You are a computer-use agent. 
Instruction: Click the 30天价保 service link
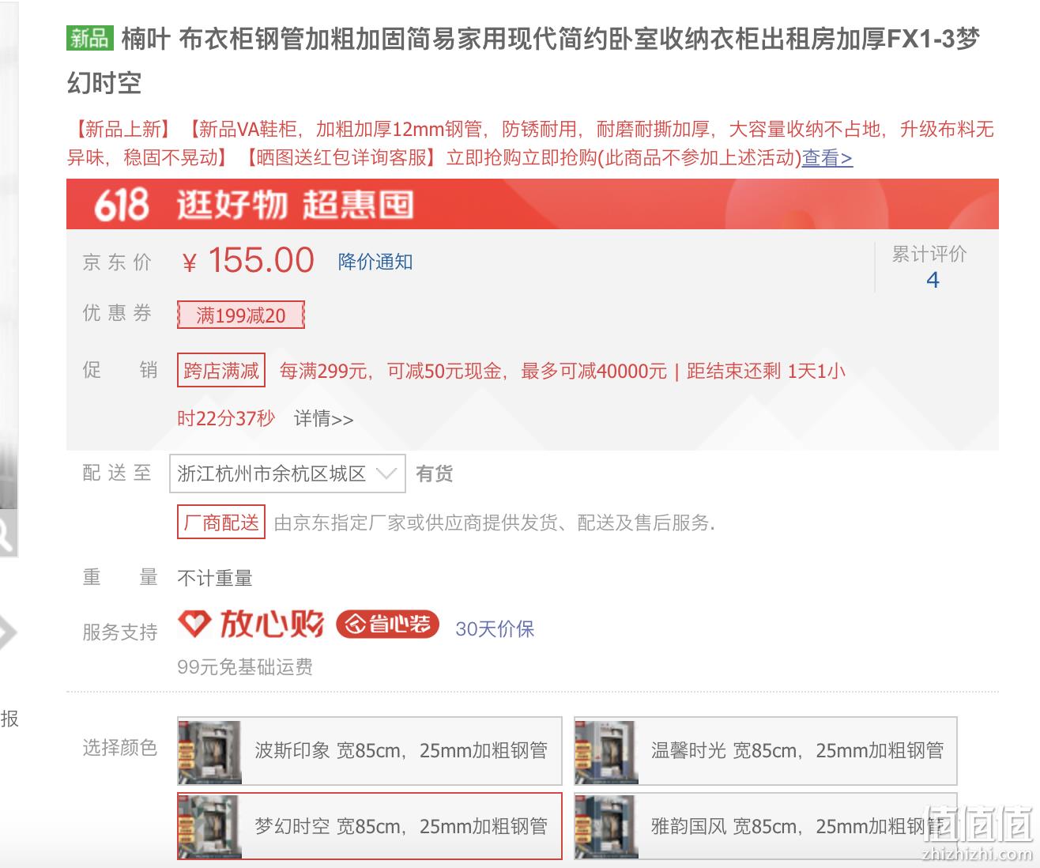point(495,628)
